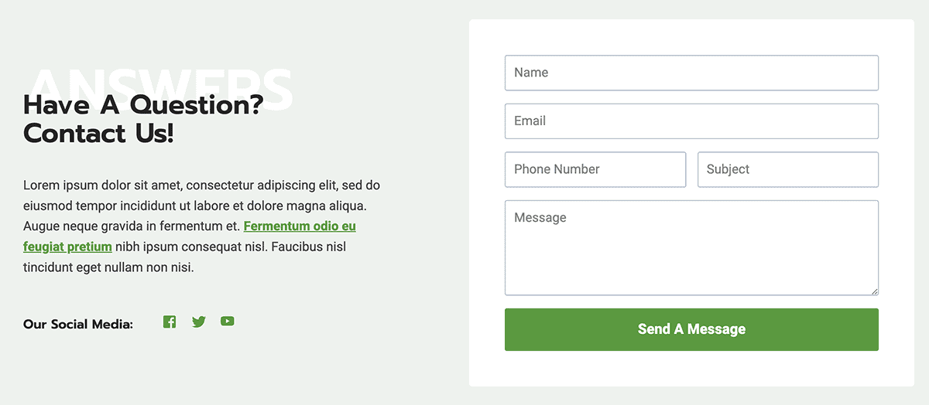Visit the YouTube channel icon
This screenshot has height=405, width=929.
pyautogui.click(x=227, y=322)
